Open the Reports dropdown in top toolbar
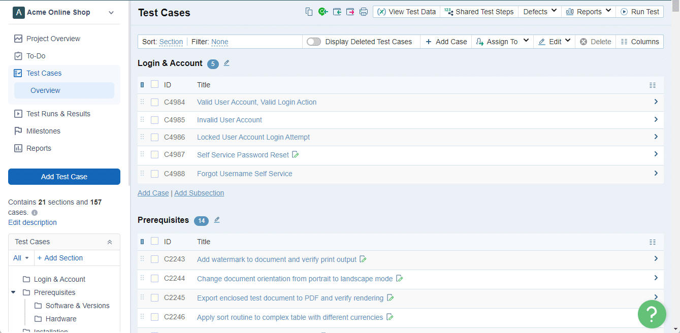The height and width of the screenshot is (333, 680). click(589, 12)
